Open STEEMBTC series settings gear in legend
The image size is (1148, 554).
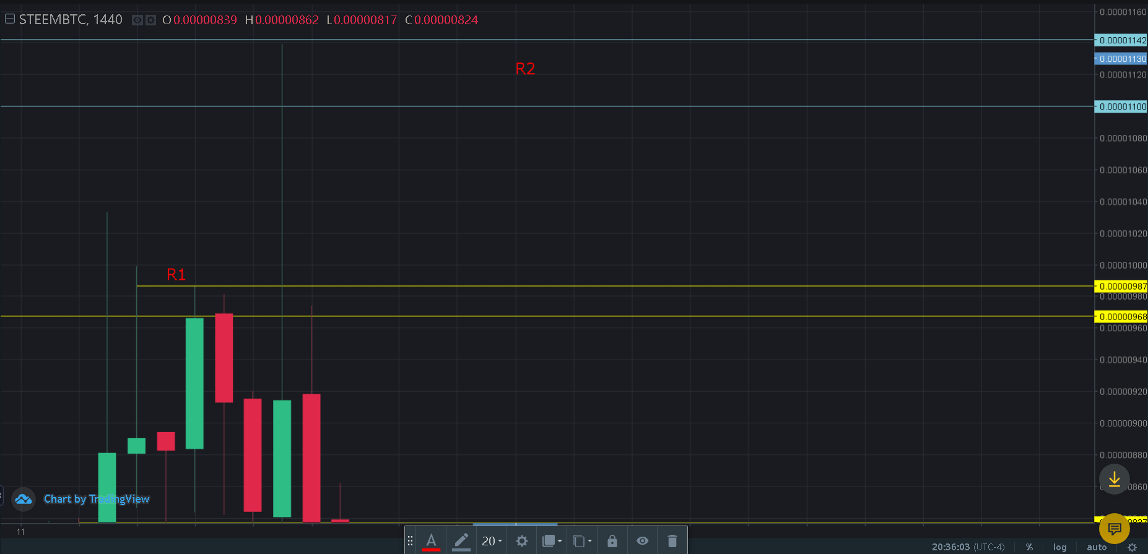[x=150, y=20]
